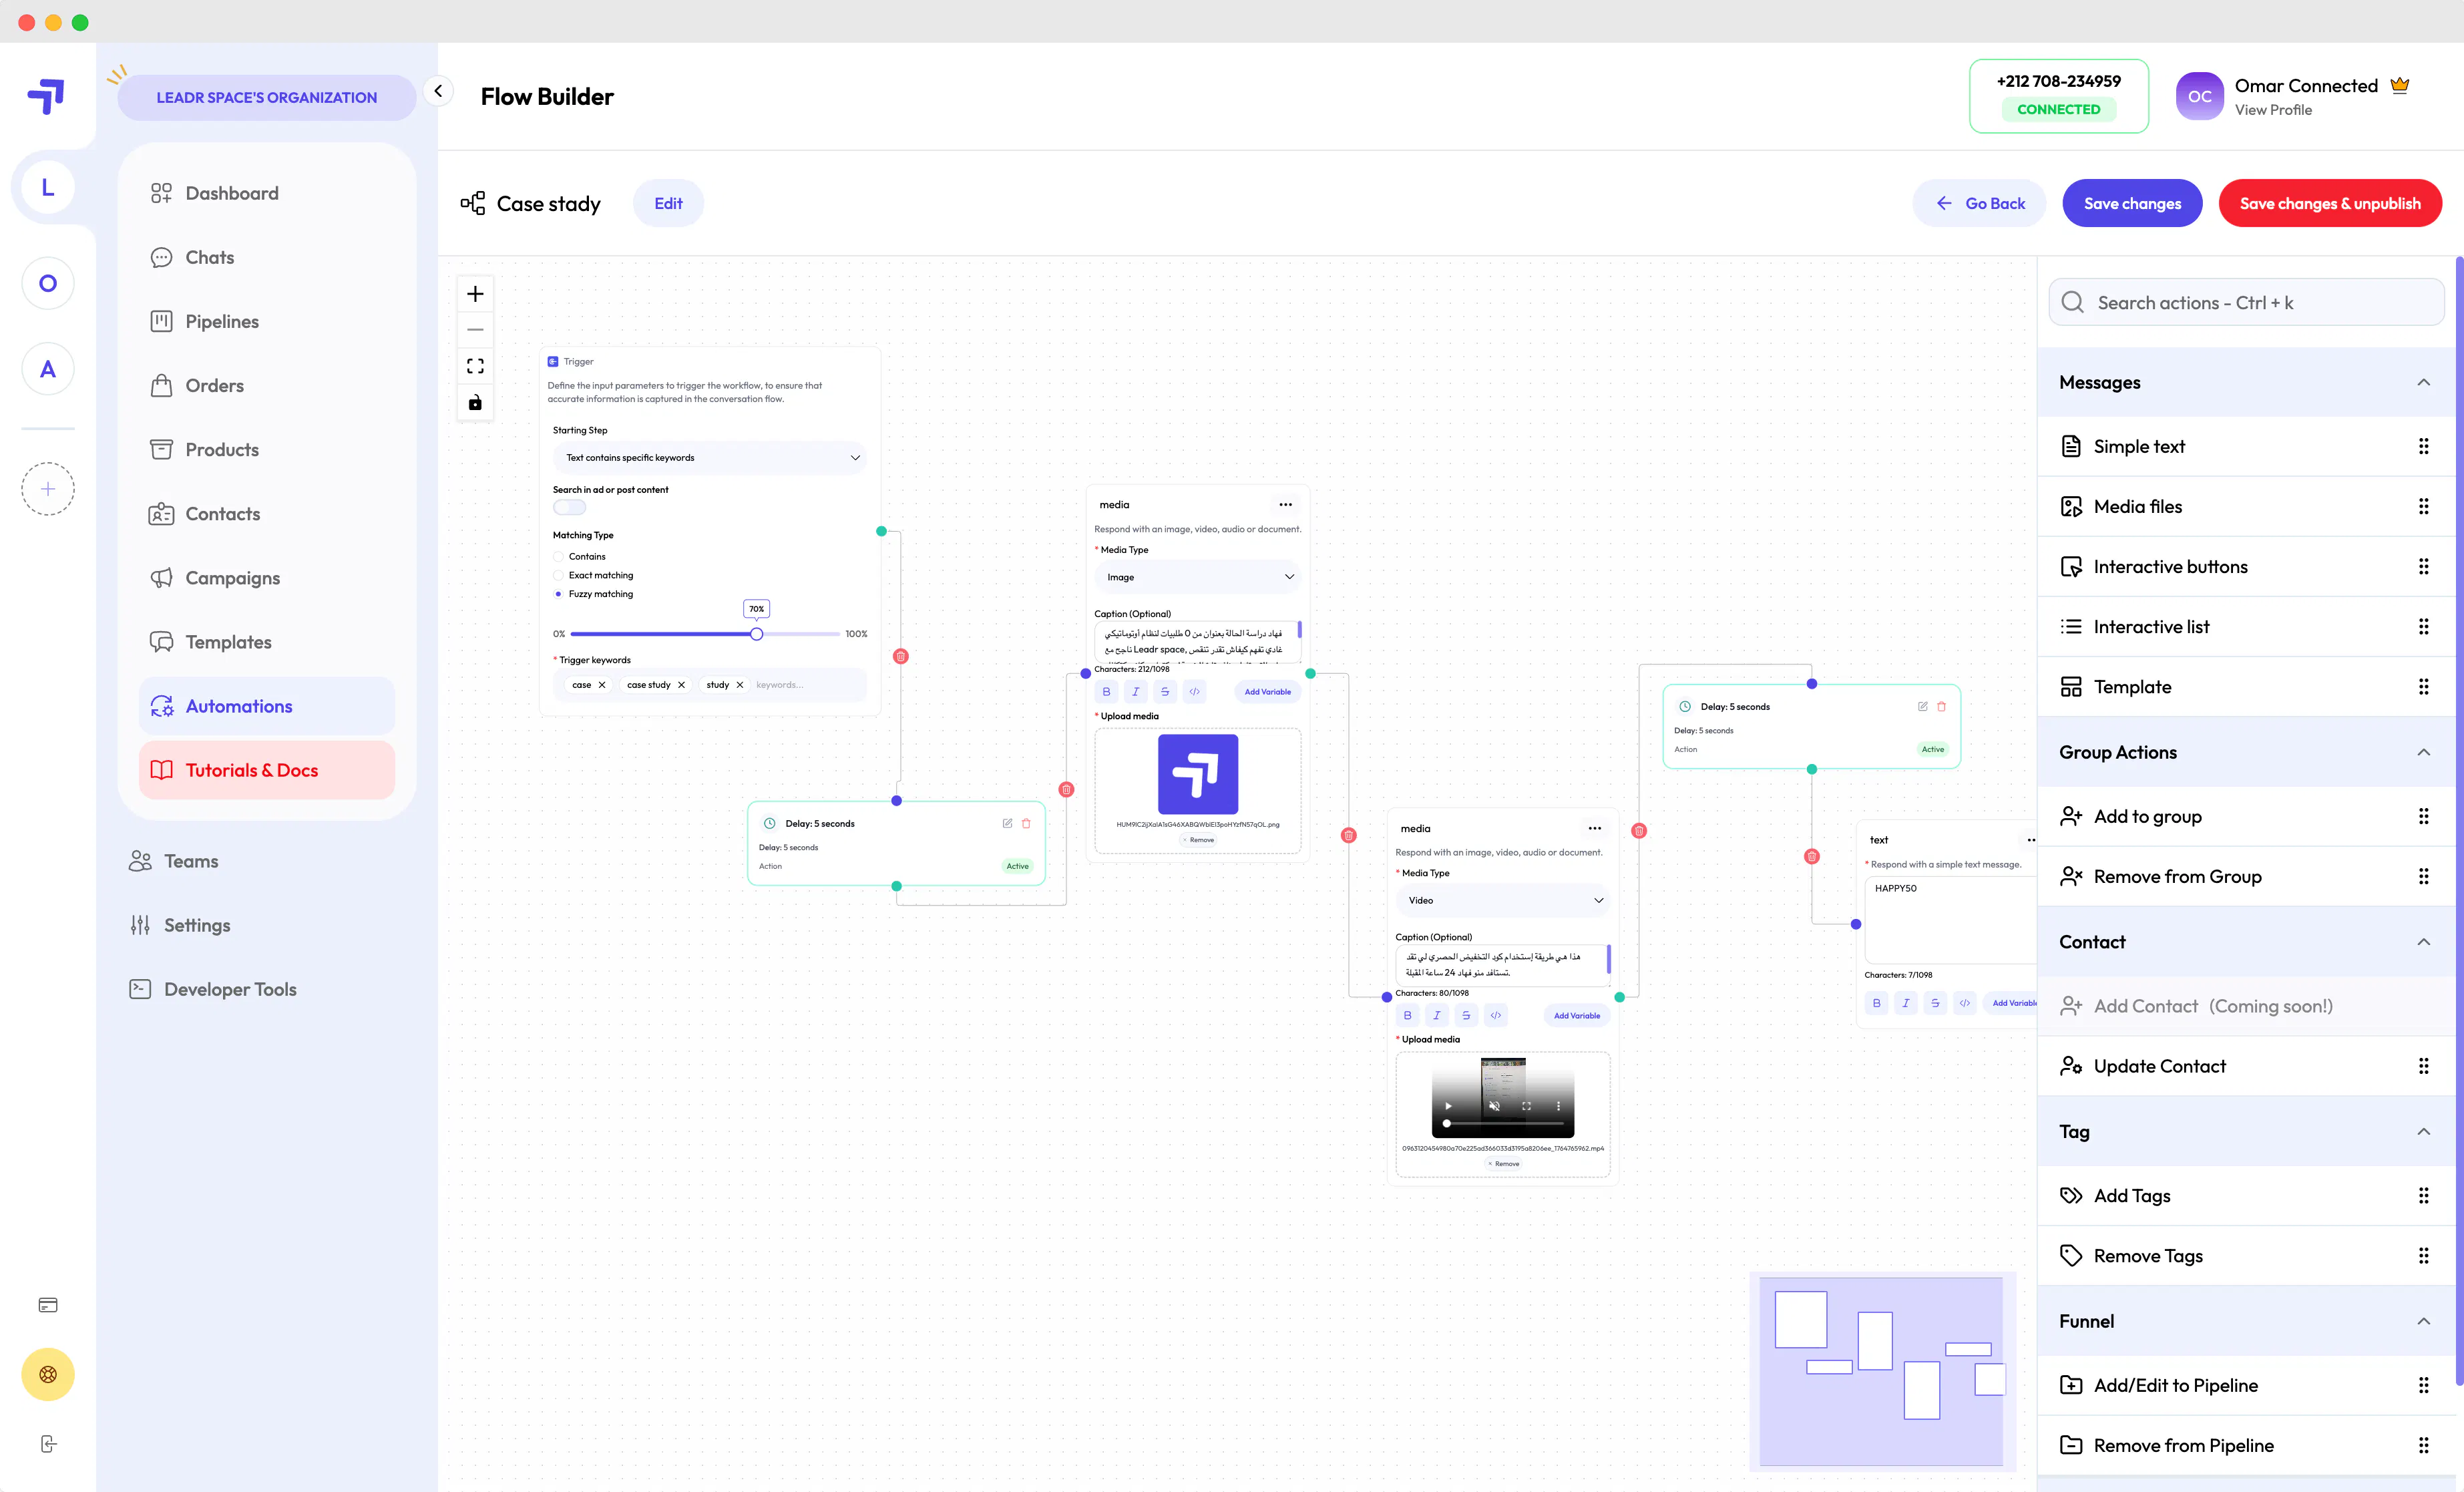The image size is (2464, 1492).
Task: Open the image media node options menu
Action: tap(1285, 505)
